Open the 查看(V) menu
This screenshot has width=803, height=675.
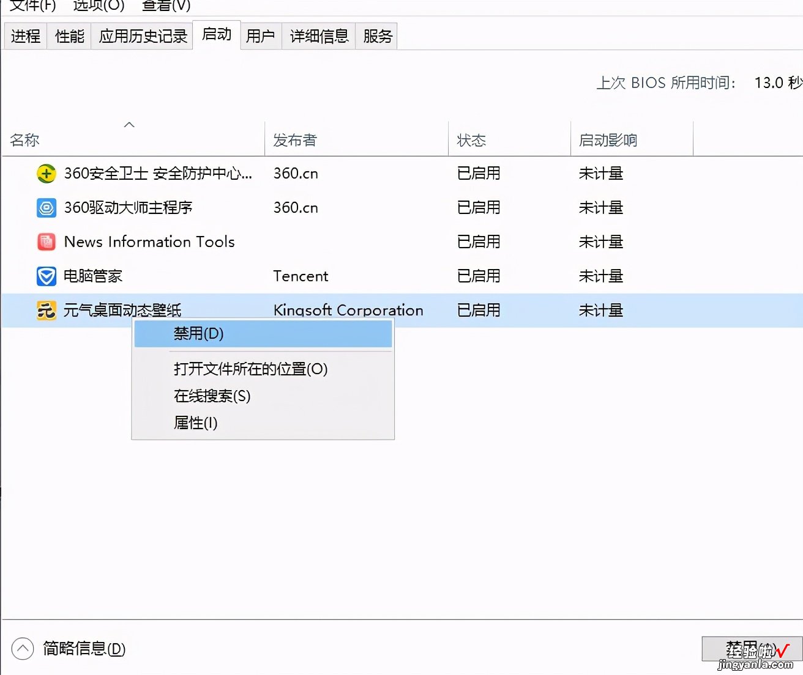click(166, 6)
